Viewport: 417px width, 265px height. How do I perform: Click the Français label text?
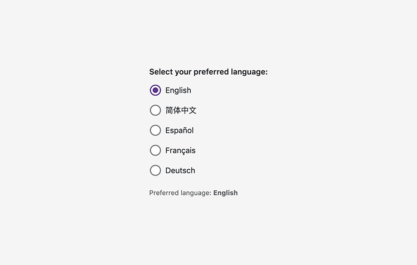(x=180, y=150)
